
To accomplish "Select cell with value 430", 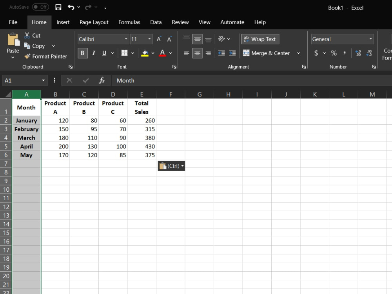I will 142,146.
